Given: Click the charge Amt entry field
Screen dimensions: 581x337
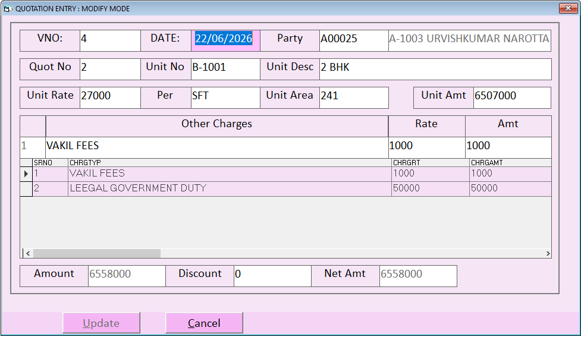Looking at the screenshot, I should (508, 147).
